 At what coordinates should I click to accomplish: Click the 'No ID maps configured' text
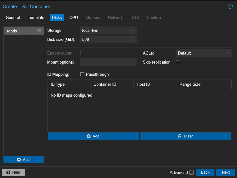coord(71,95)
